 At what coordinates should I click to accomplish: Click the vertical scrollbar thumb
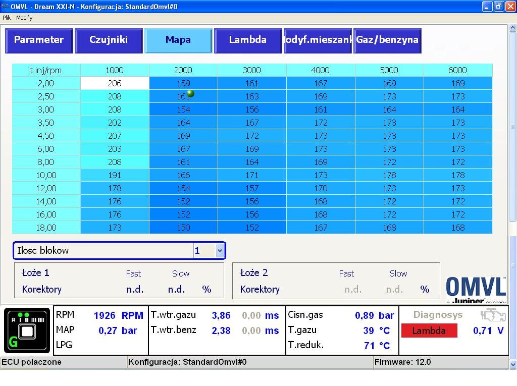click(x=513, y=127)
